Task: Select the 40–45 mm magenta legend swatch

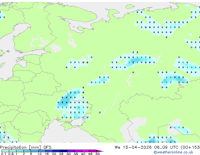Action: 85,151
